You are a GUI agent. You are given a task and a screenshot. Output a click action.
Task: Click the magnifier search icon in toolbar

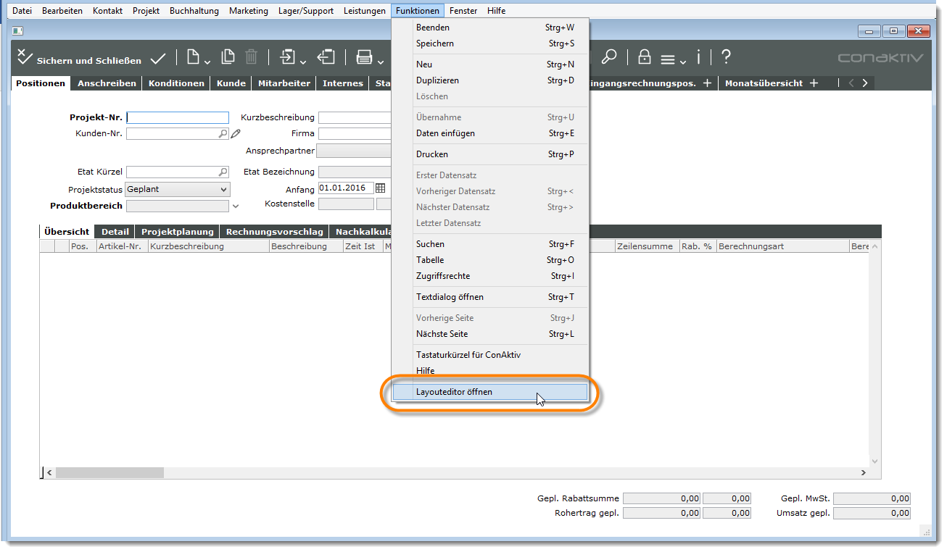(x=609, y=57)
